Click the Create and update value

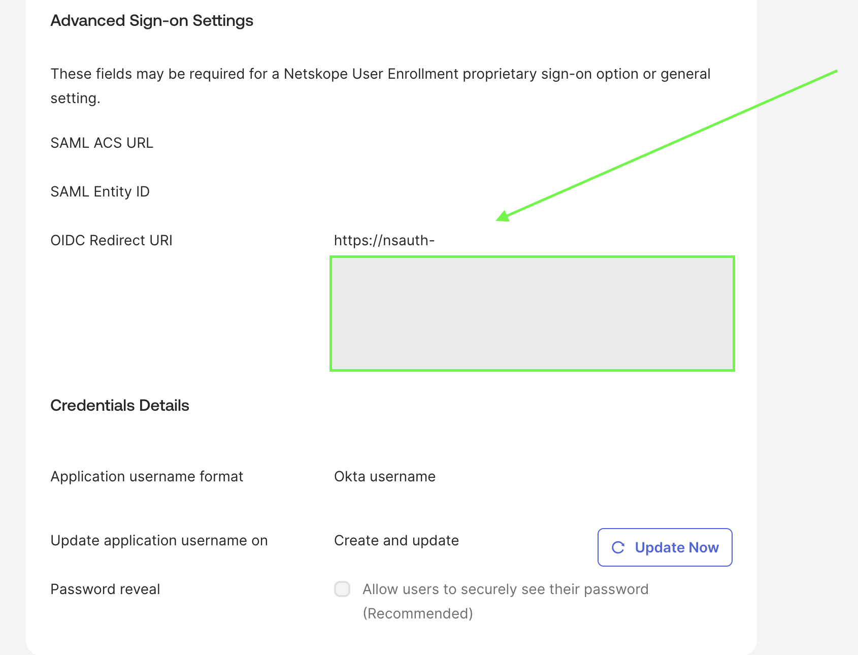click(x=397, y=540)
